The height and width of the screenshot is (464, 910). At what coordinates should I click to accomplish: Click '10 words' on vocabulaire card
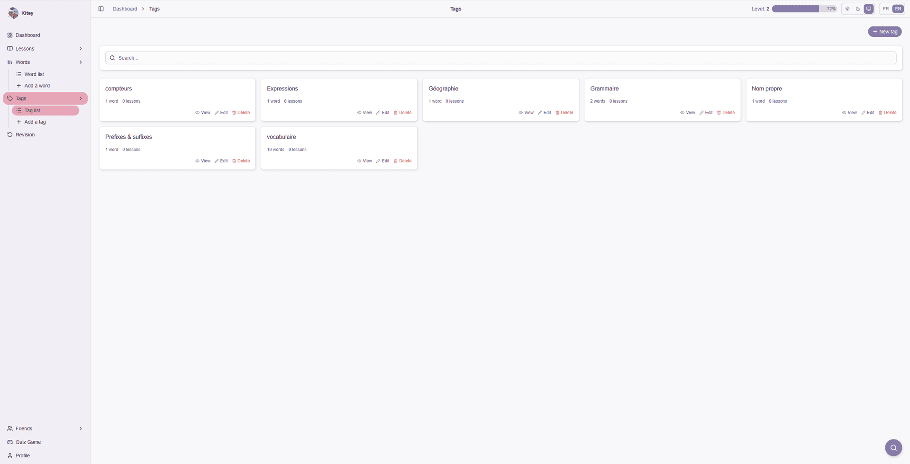coord(275,150)
